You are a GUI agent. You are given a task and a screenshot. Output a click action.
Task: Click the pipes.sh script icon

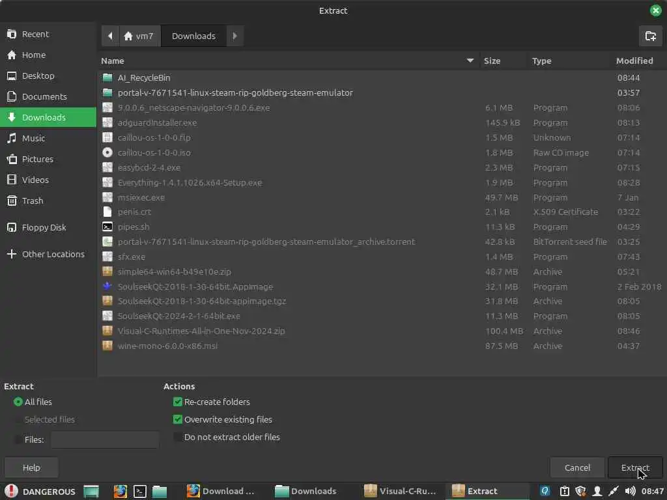pyautogui.click(x=107, y=227)
